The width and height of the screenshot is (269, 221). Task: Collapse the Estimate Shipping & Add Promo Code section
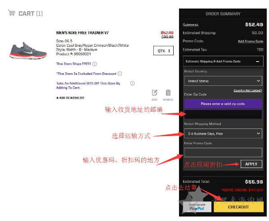tap(257, 62)
